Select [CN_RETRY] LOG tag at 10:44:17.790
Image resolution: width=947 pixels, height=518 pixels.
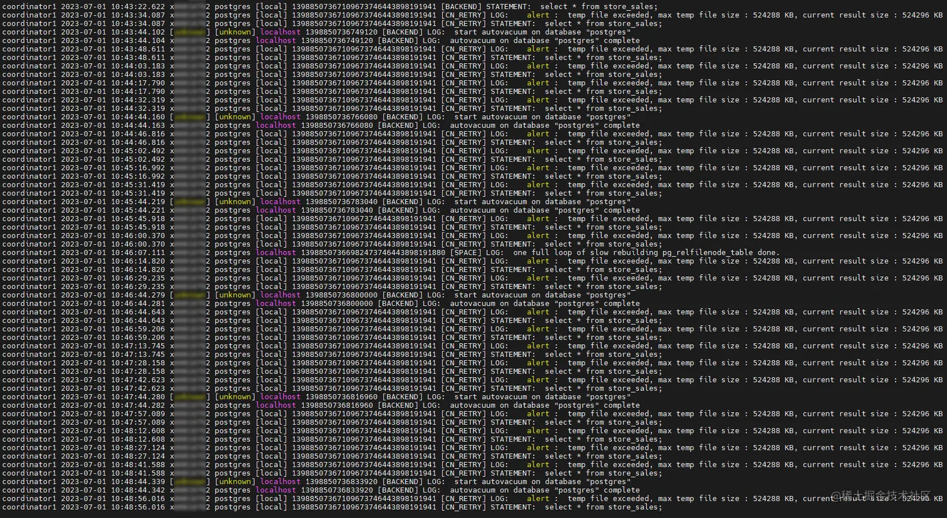coord(475,83)
